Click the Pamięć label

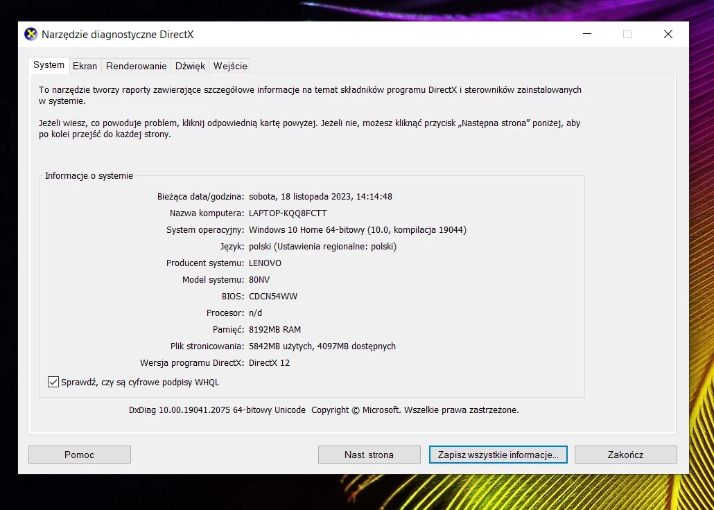229,330
